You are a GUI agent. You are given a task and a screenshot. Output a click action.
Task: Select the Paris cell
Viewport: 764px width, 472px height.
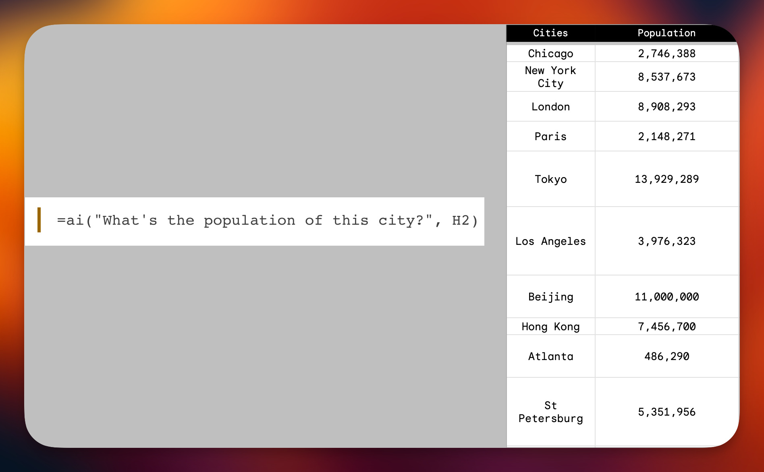(550, 136)
